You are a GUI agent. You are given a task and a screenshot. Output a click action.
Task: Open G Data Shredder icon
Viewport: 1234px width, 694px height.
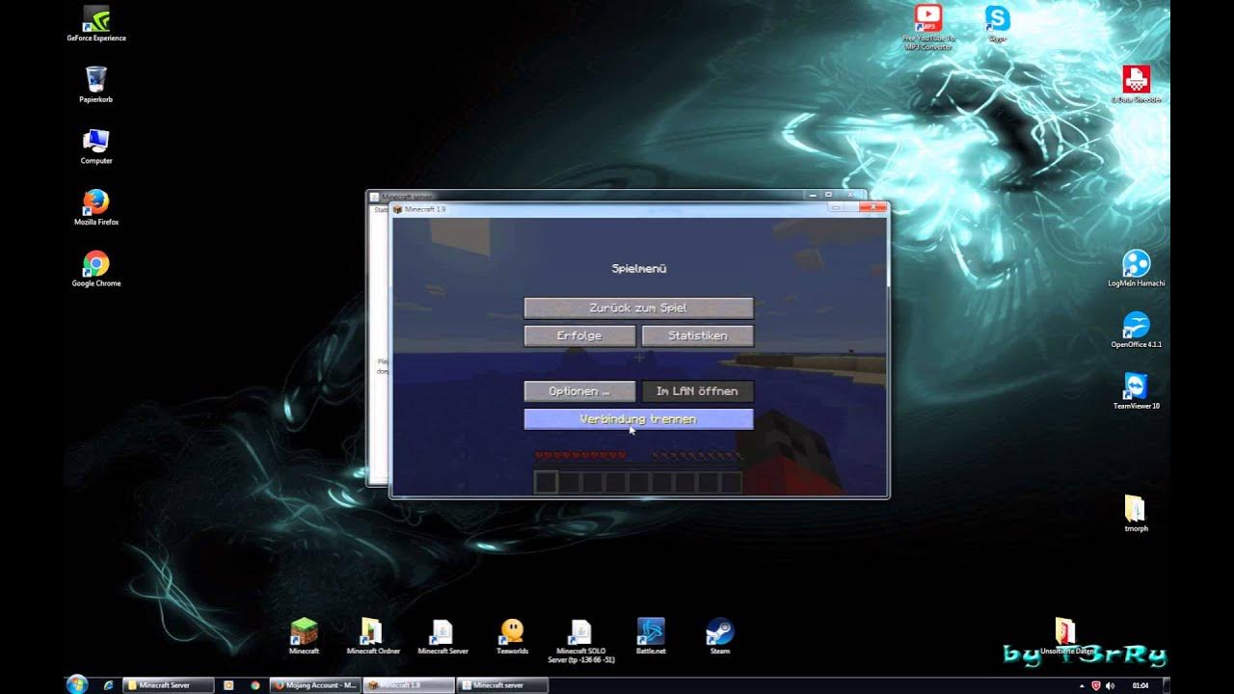1136,85
